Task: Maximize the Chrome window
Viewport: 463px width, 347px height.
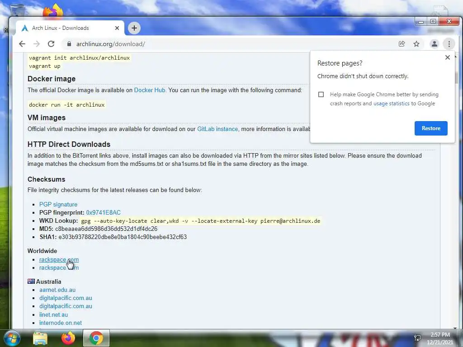Action: pos(433,22)
